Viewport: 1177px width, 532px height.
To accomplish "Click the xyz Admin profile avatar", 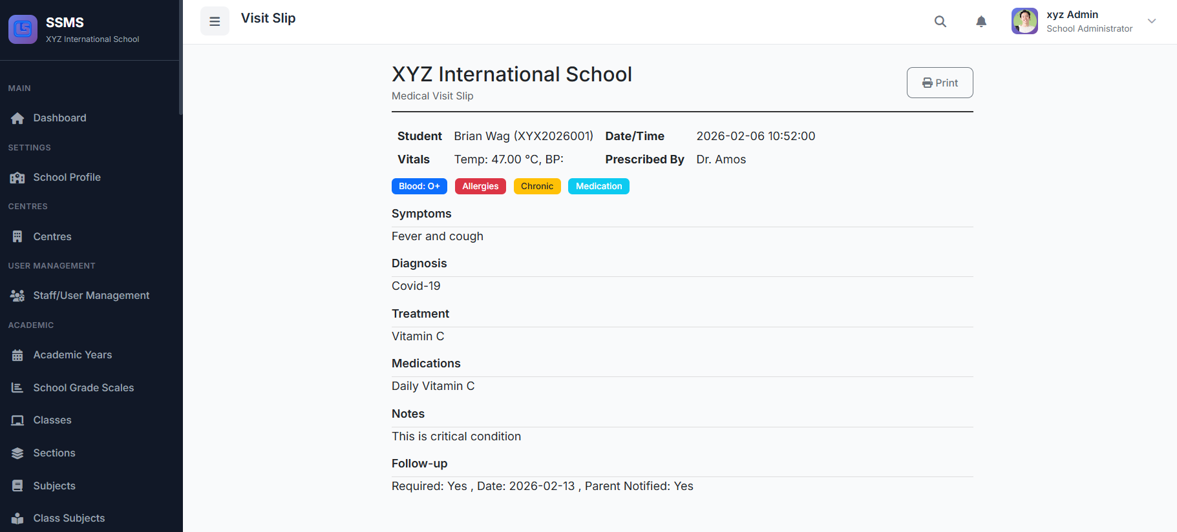I will (1024, 21).
